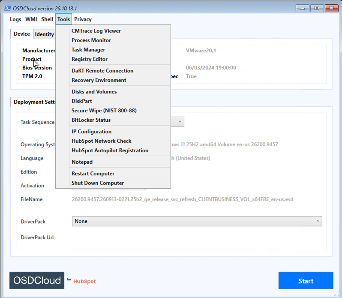Run Secure Wipe (NIST 800-88)
The width and height of the screenshot is (342, 298).
click(x=120, y=110)
